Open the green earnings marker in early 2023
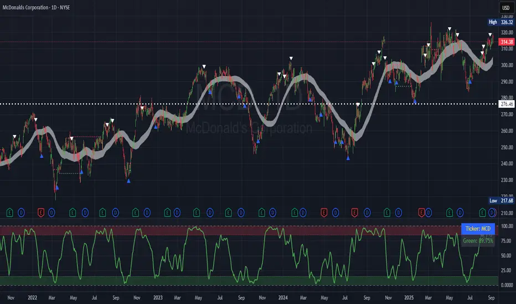 click(x=167, y=213)
